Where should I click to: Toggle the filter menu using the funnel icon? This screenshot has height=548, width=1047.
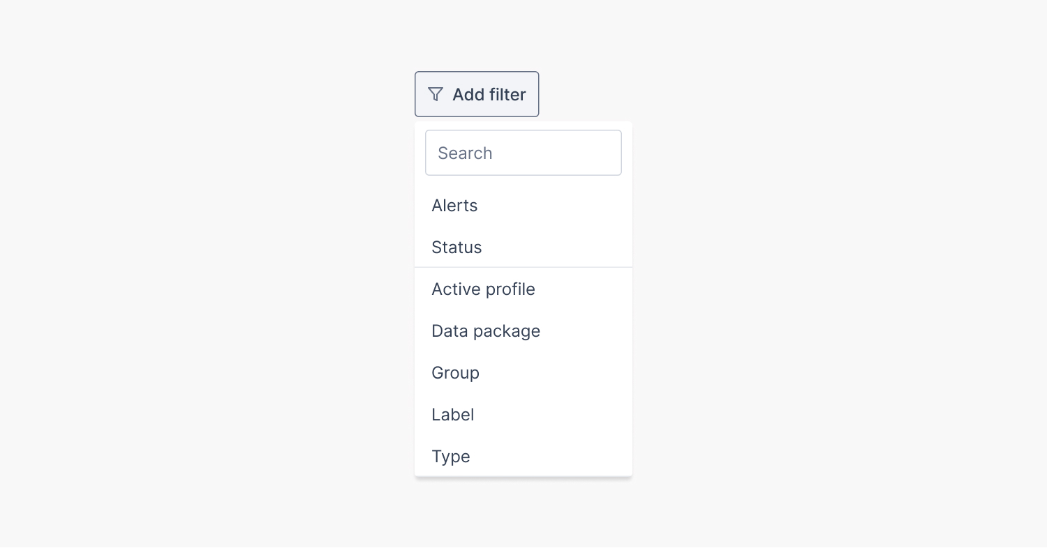[x=436, y=94]
